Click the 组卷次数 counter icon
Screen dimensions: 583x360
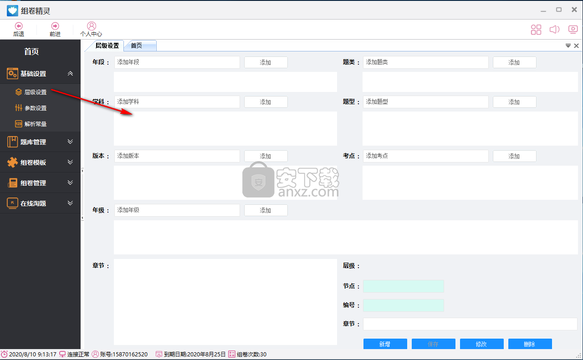[232, 354]
